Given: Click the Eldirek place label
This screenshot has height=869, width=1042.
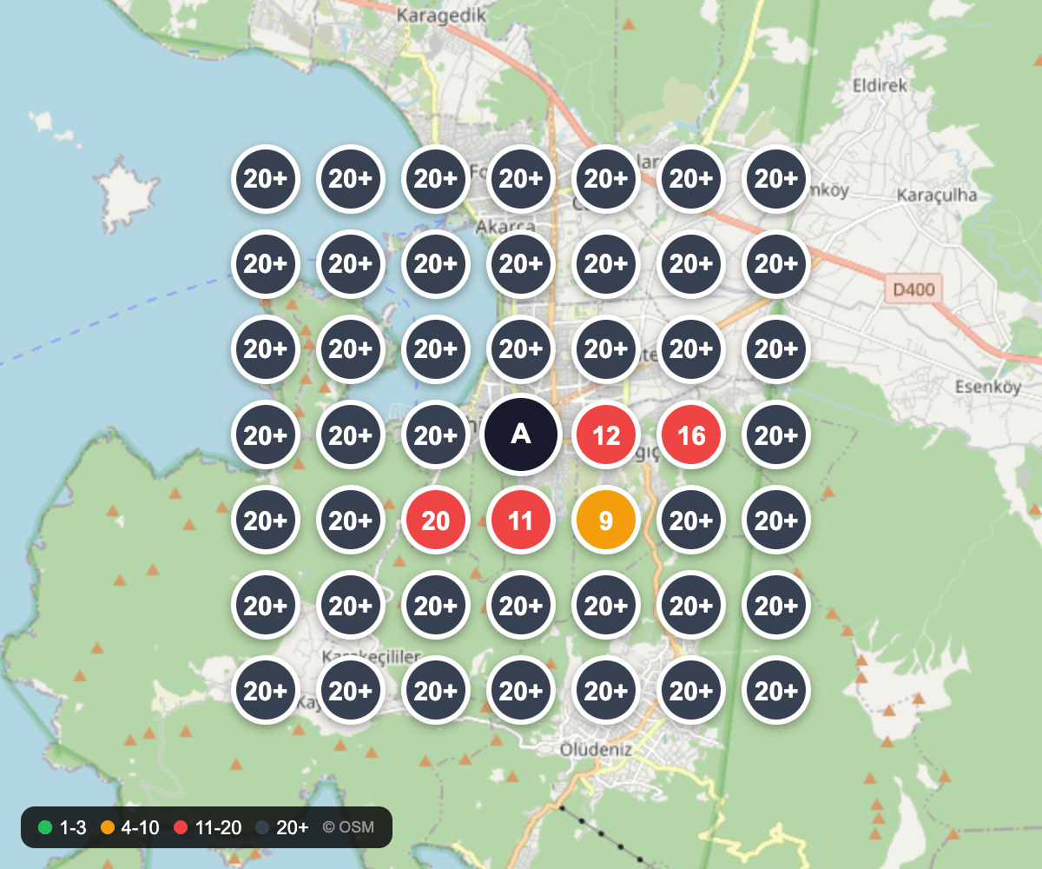Looking at the screenshot, I should (880, 85).
